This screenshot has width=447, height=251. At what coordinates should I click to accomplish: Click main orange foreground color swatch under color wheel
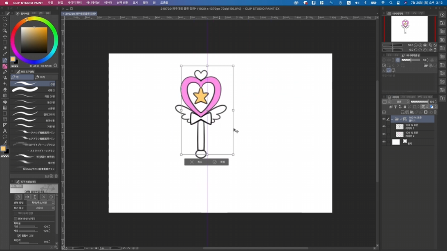[x=13, y=59]
